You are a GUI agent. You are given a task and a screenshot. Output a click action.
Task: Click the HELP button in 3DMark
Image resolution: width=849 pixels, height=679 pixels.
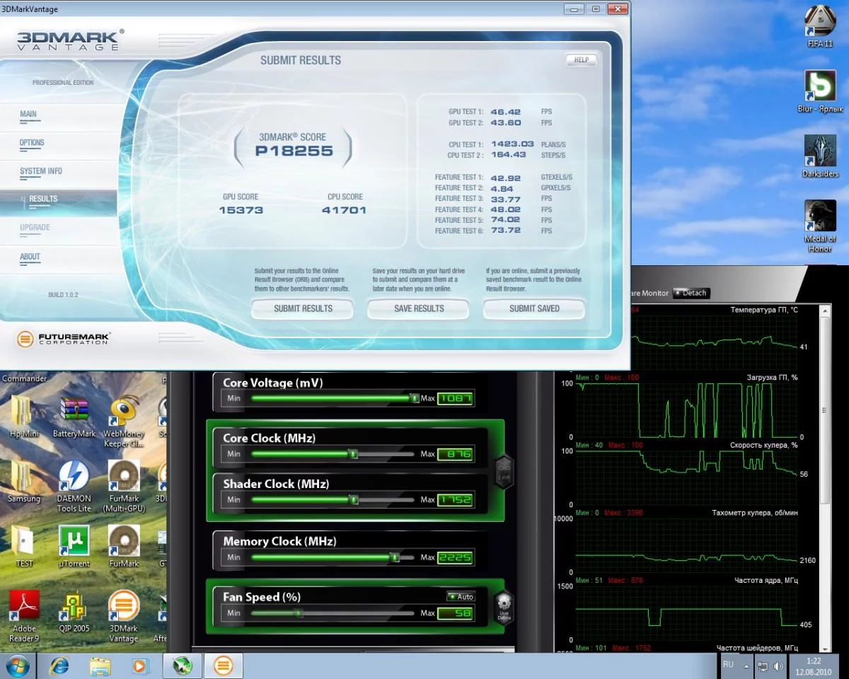pyautogui.click(x=581, y=60)
